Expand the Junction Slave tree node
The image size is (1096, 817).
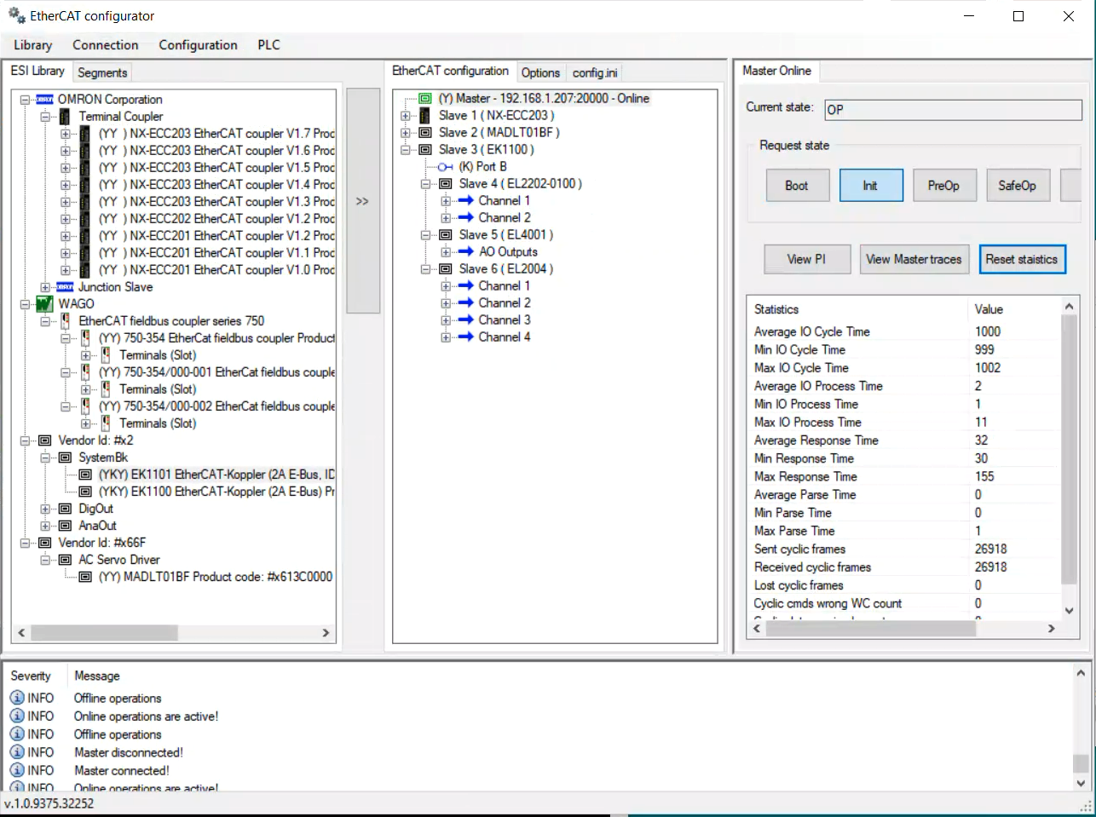[x=45, y=287]
